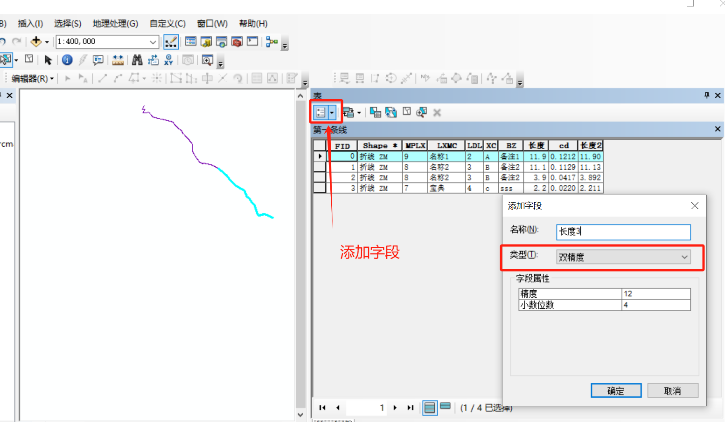Image resolution: width=725 pixels, height=422 pixels.
Task: Click the 取消 Cancel button
Action: pyautogui.click(x=672, y=391)
